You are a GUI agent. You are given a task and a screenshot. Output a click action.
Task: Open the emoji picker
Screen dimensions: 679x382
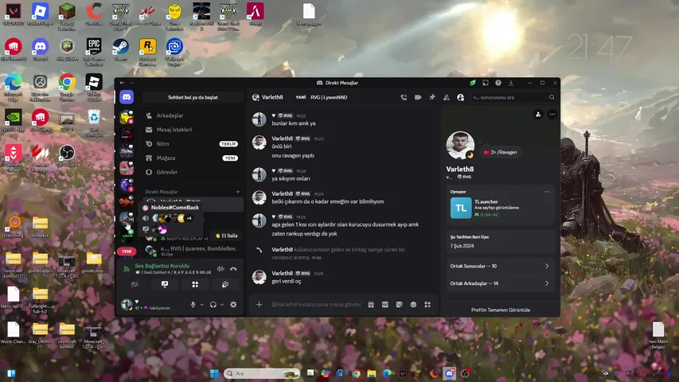(x=414, y=305)
